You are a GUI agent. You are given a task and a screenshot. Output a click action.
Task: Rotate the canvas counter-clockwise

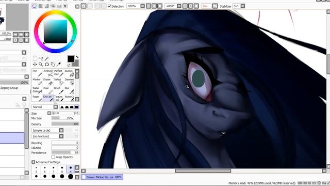185,6
